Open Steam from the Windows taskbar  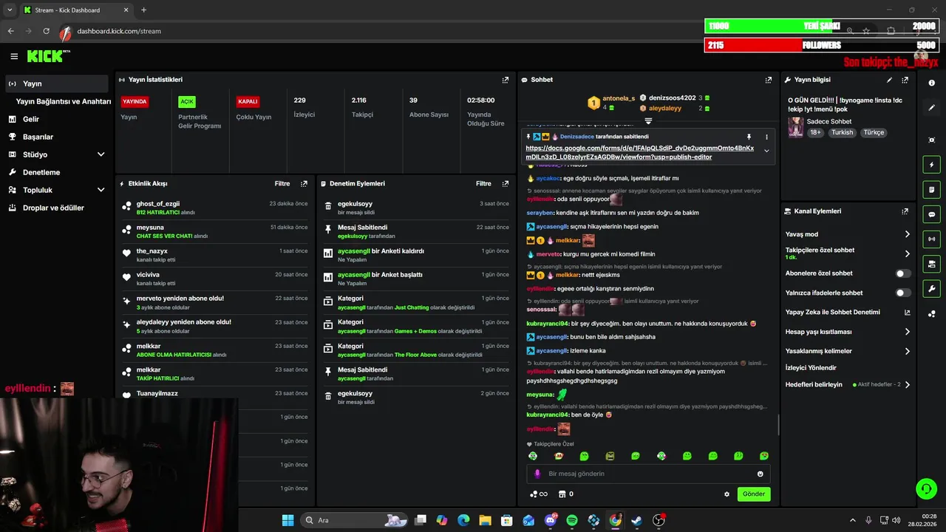[x=636, y=520]
